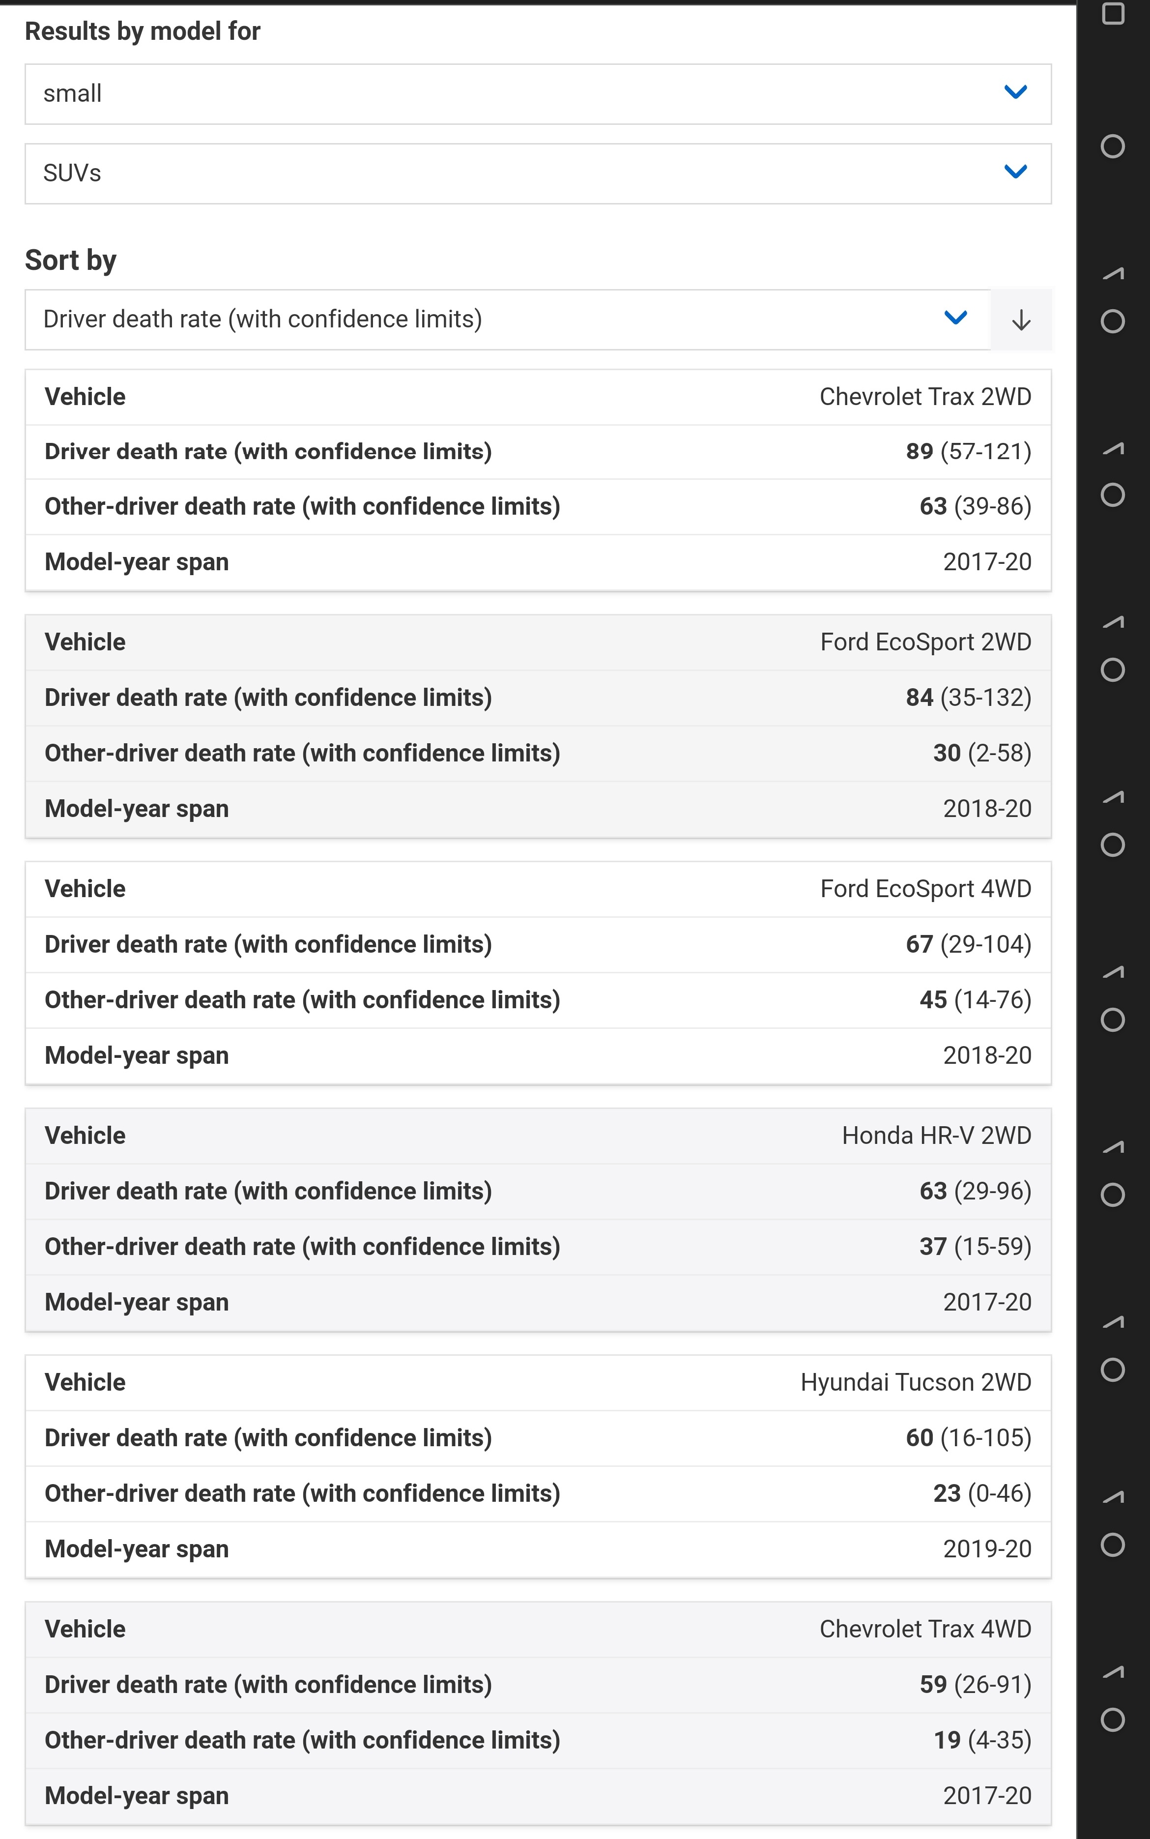Click the Chevrolet Trax 4WD vehicle name
This screenshot has width=1150, height=1839.
click(925, 1629)
